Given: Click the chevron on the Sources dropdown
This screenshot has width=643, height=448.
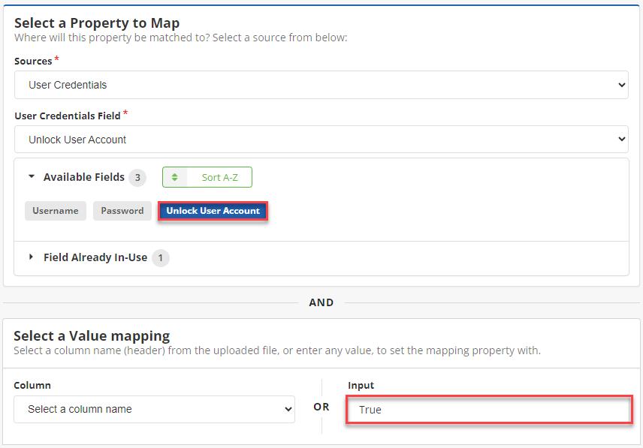Looking at the screenshot, I should 620,86.
